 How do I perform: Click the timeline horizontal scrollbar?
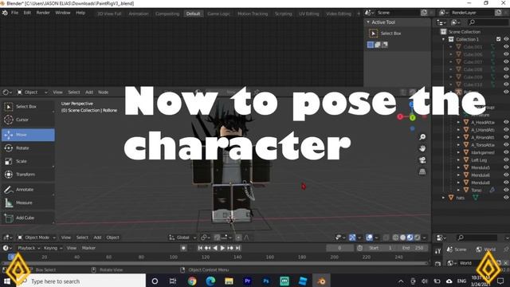[214, 263]
